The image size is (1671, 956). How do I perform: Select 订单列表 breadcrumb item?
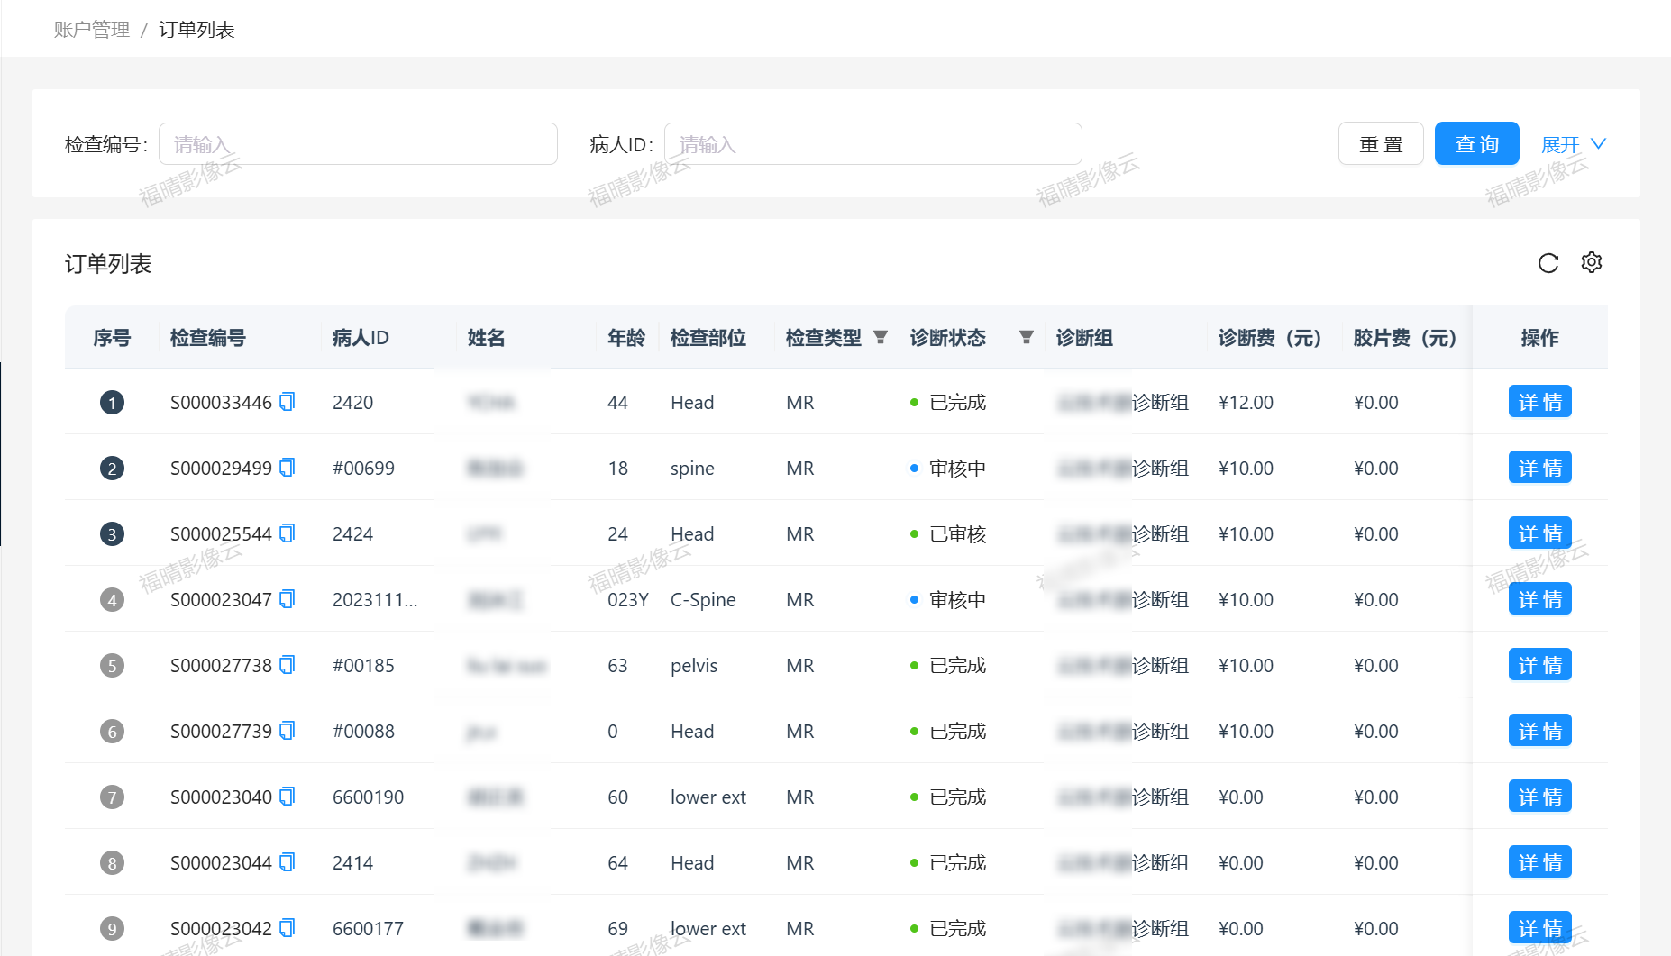(196, 30)
